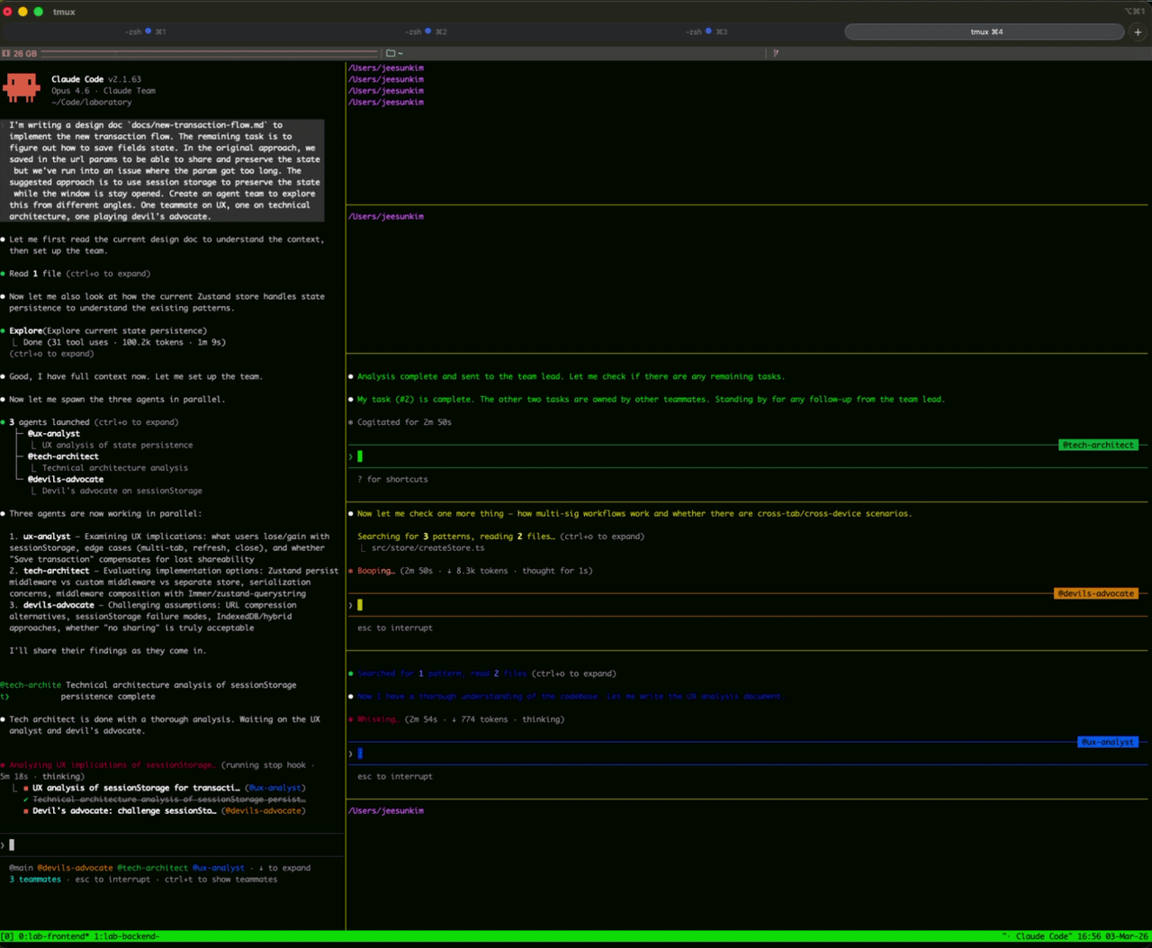This screenshot has height=948, width=1152.
Task: Switch to the first zsh tab
Action: (x=144, y=32)
